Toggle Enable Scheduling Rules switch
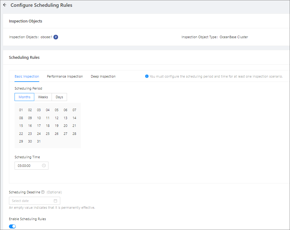Screen dimensions: 290x230 12,226
